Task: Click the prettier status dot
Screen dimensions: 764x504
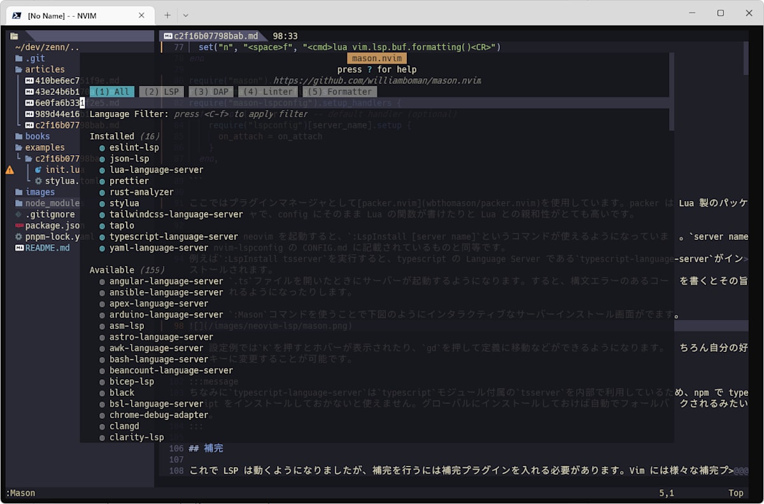Action: [x=103, y=181]
